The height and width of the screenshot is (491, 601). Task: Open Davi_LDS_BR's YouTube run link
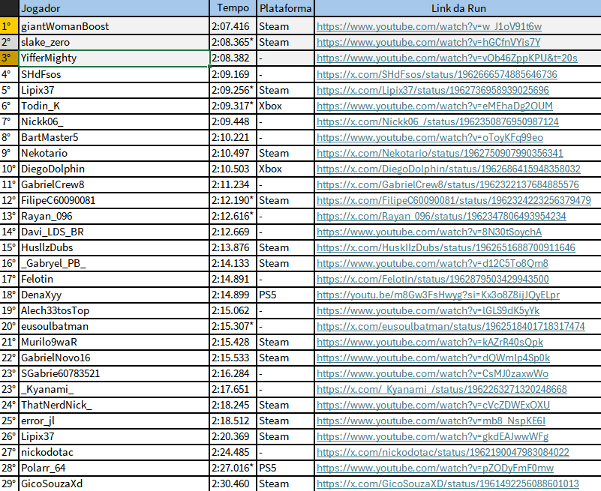[429, 232]
